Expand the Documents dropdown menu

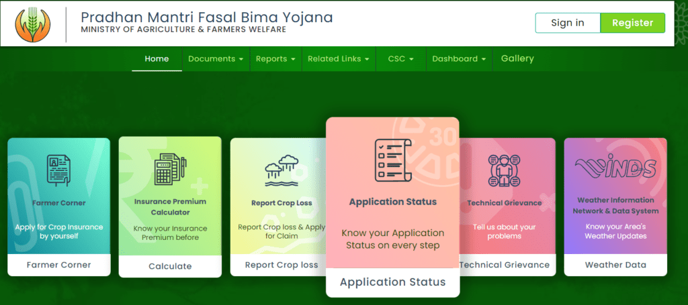click(x=216, y=58)
